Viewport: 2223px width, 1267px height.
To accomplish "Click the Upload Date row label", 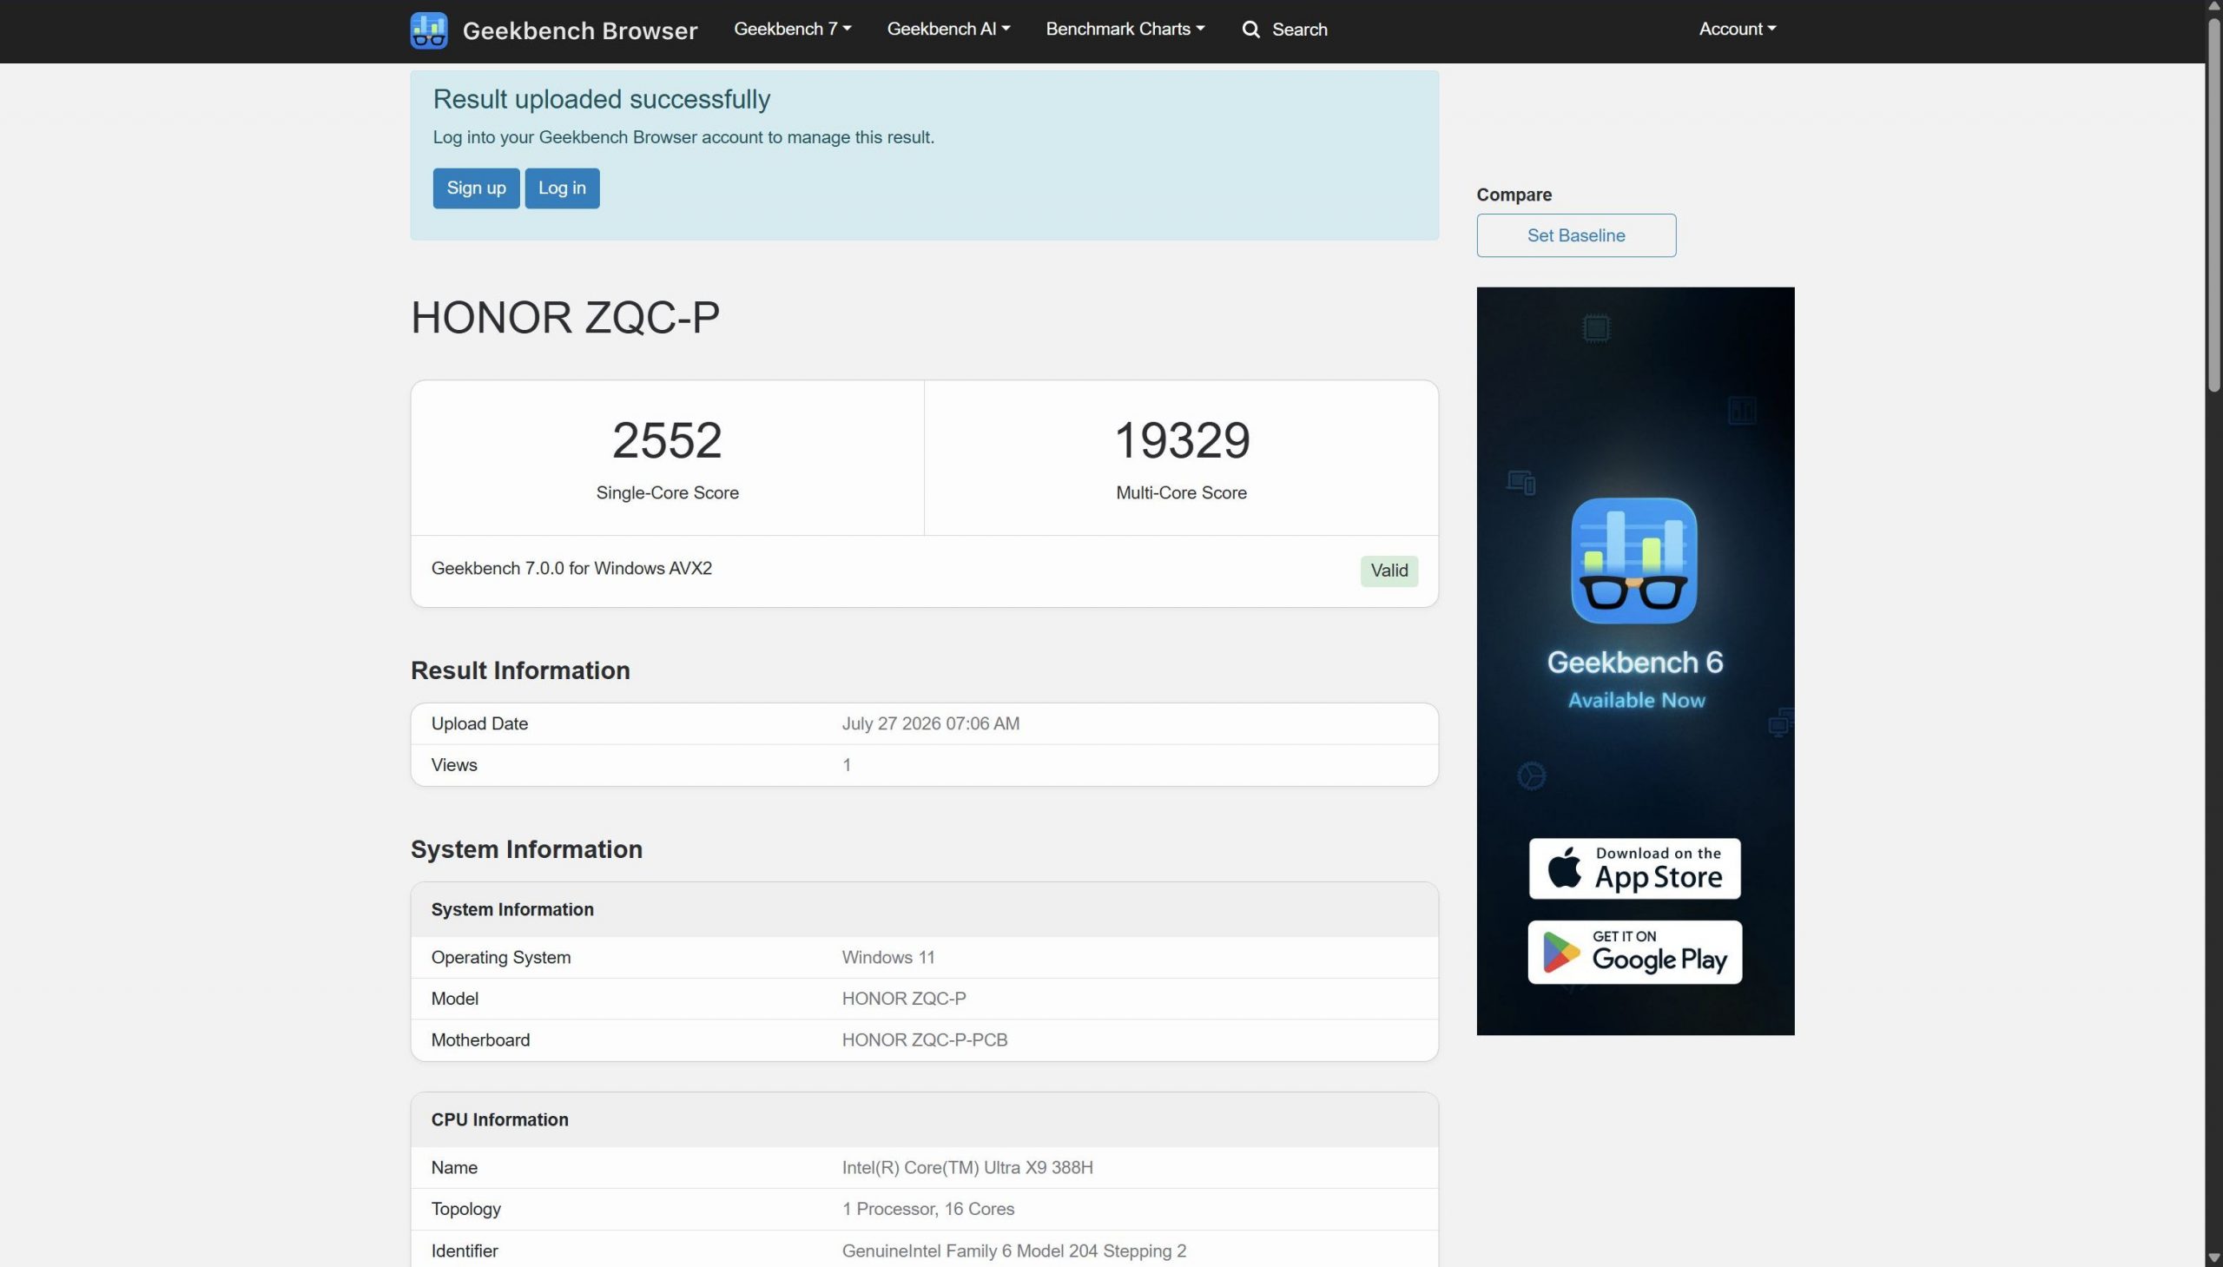I will click(x=479, y=724).
